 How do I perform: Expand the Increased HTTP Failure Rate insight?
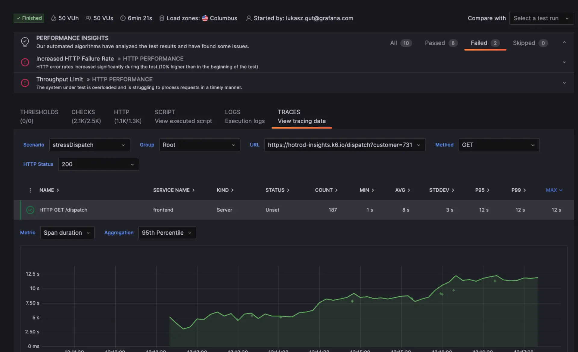click(x=564, y=62)
